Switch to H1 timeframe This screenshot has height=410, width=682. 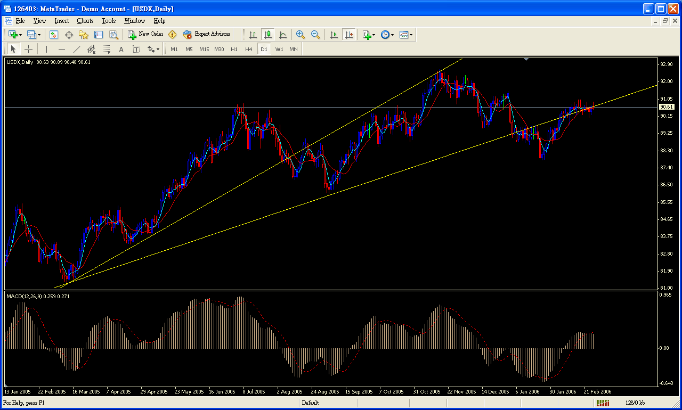tap(234, 49)
